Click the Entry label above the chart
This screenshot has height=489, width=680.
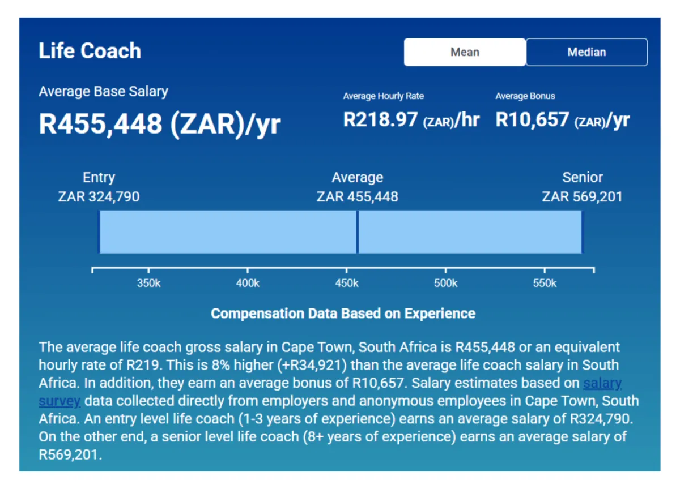coord(99,178)
